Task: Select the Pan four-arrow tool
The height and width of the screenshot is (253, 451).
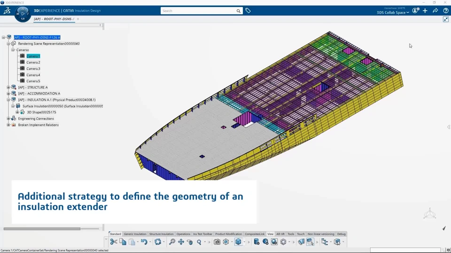Action: coord(181,242)
